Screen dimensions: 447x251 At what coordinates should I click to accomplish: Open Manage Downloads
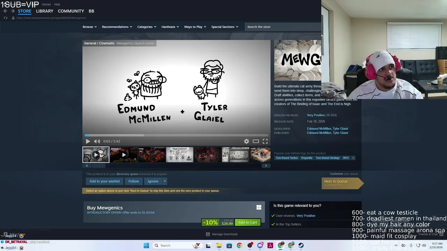pyautogui.click(x=222, y=234)
